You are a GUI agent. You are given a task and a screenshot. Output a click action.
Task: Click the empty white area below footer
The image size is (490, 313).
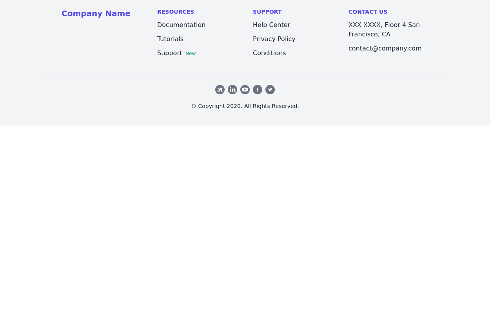click(245, 219)
